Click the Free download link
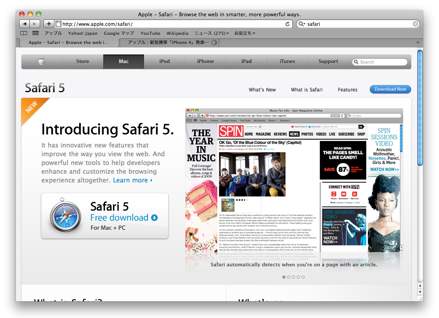 coord(119,217)
